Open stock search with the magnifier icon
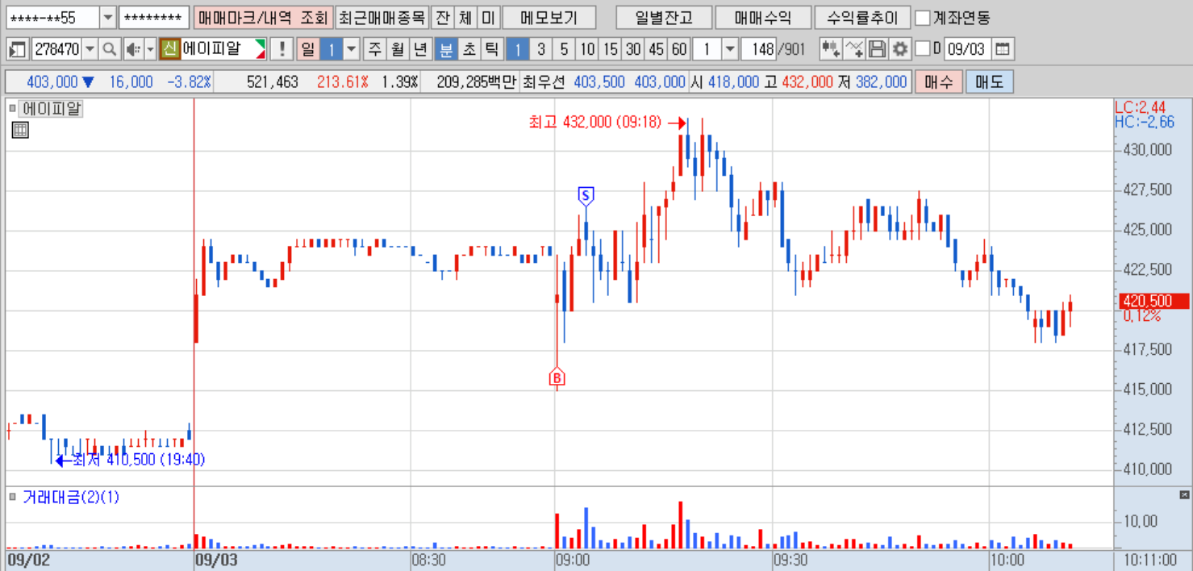Image resolution: width=1193 pixels, height=571 pixels. 110,49
